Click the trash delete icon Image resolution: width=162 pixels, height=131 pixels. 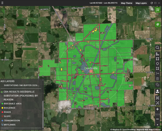point(157,79)
